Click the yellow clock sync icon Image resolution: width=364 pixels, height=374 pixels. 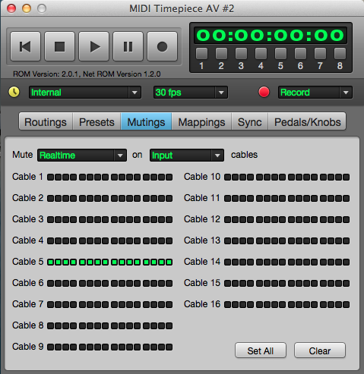(x=14, y=92)
